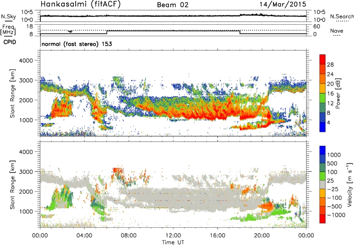The width and height of the screenshot is (354, 245).
Task: Click the frequency axis '18' tick label
Action: 29,27
